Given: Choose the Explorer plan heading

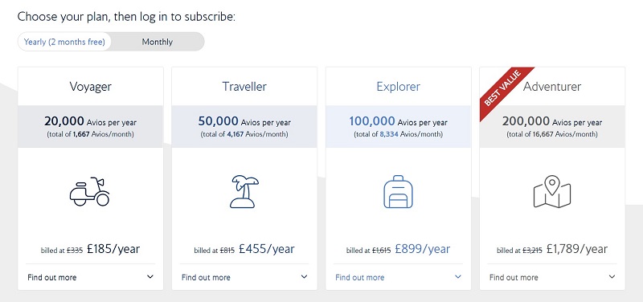Looking at the screenshot, I should pos(398,87).
